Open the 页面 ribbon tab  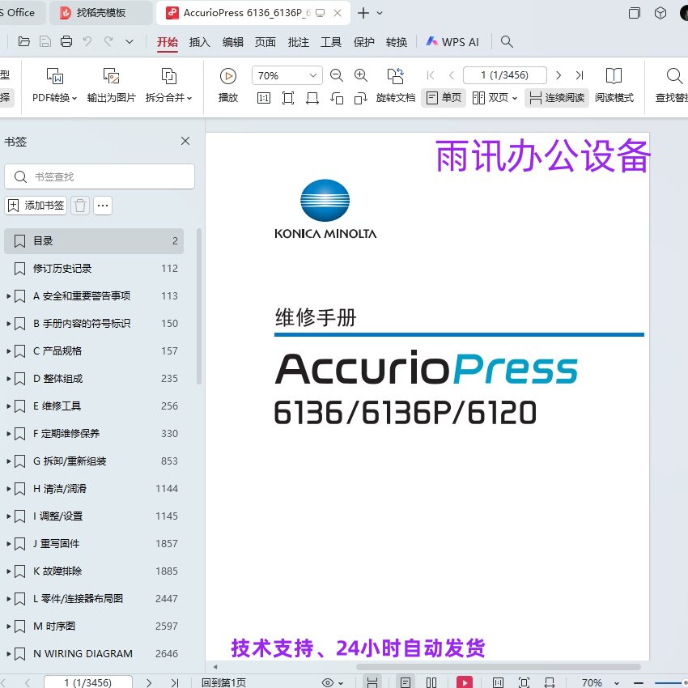point(265,42)
